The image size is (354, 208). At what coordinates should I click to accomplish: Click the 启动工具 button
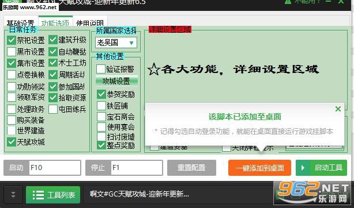(321, 168)
